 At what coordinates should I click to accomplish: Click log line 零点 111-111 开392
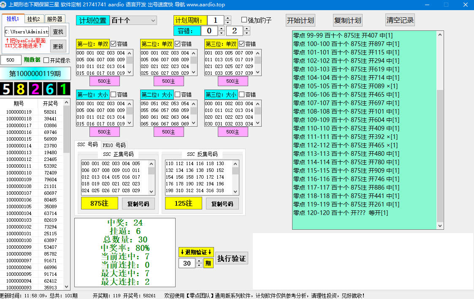coord(346,137)
